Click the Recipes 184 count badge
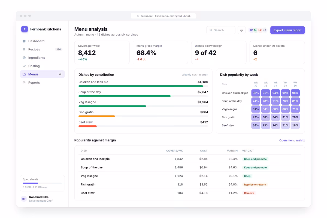Image resolution: width=327 pixels, height=218 pixels. coord(59,49)
